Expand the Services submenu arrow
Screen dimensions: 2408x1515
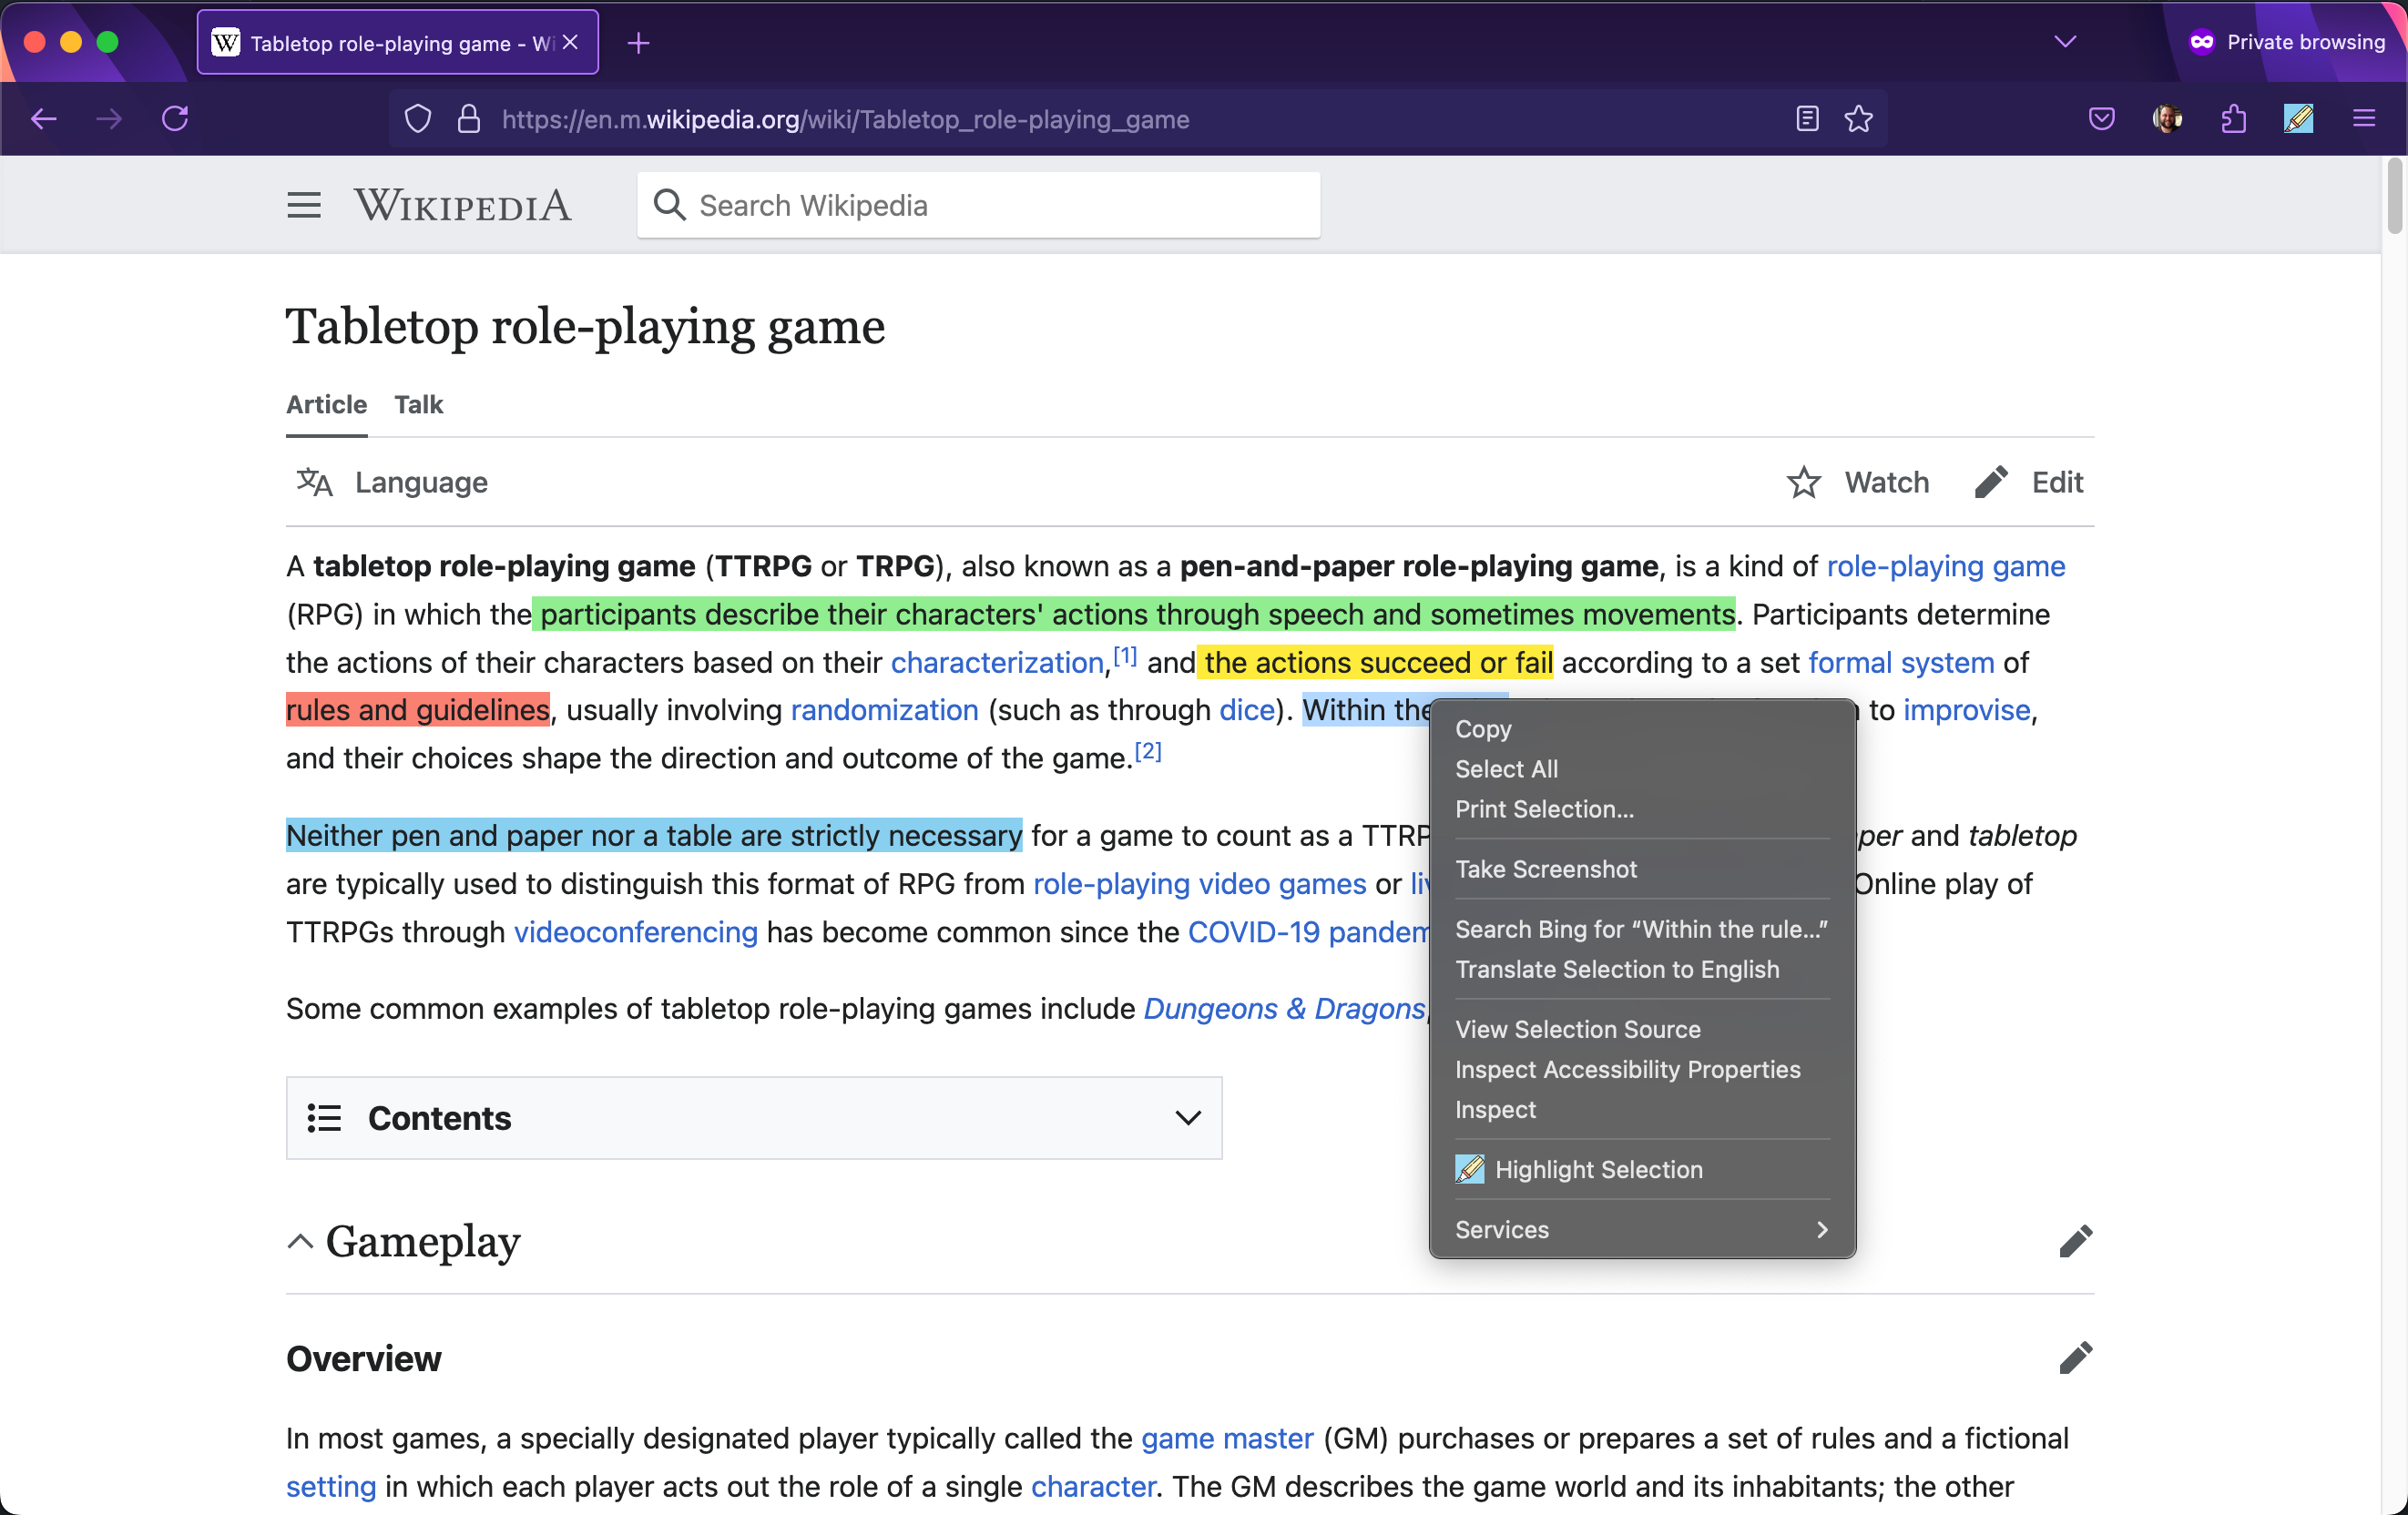[1823, 1229]
